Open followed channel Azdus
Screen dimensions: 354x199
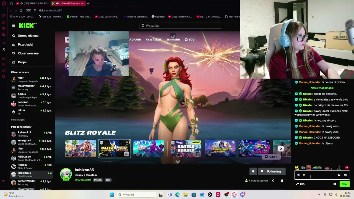click(x=31, y=96)
